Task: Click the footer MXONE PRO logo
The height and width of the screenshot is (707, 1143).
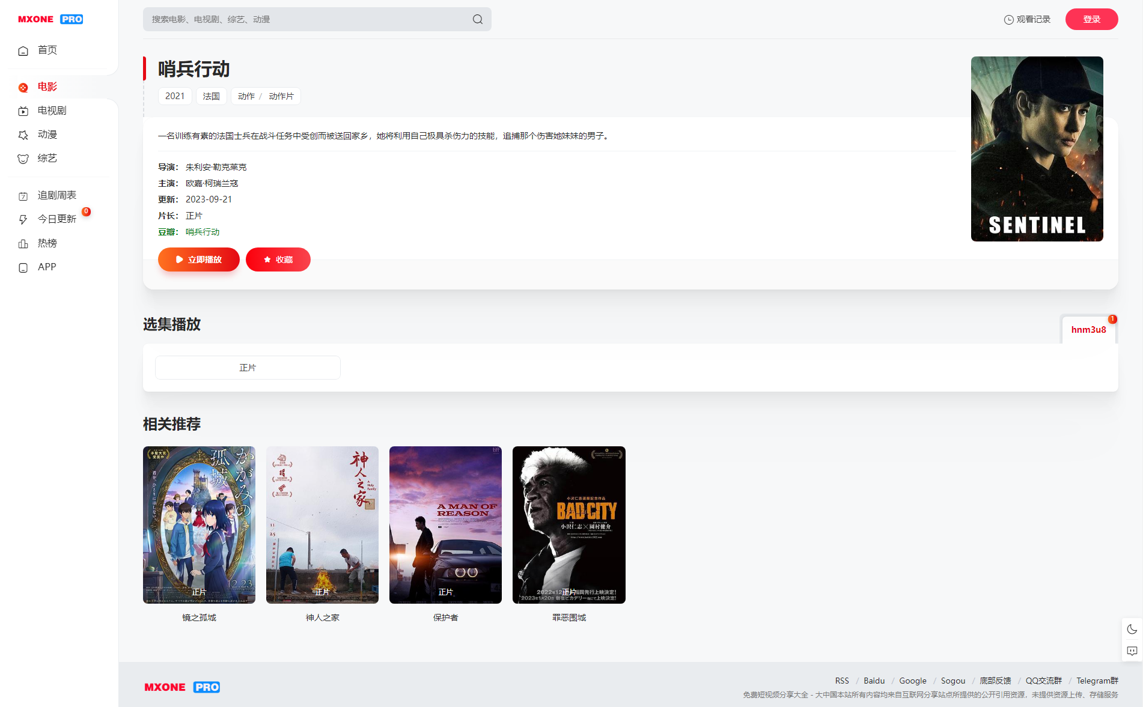Action: coord(182,687)
